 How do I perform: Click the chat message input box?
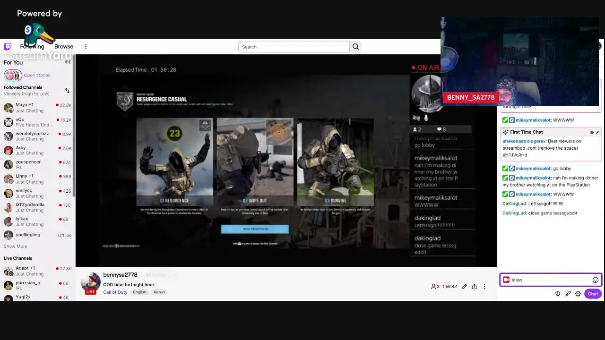coord(551,280)
